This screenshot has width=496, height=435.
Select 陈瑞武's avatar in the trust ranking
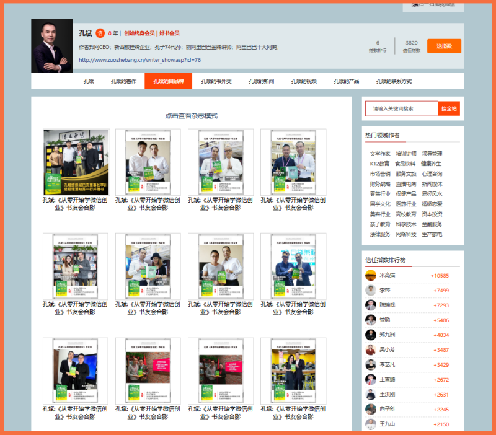371,305
